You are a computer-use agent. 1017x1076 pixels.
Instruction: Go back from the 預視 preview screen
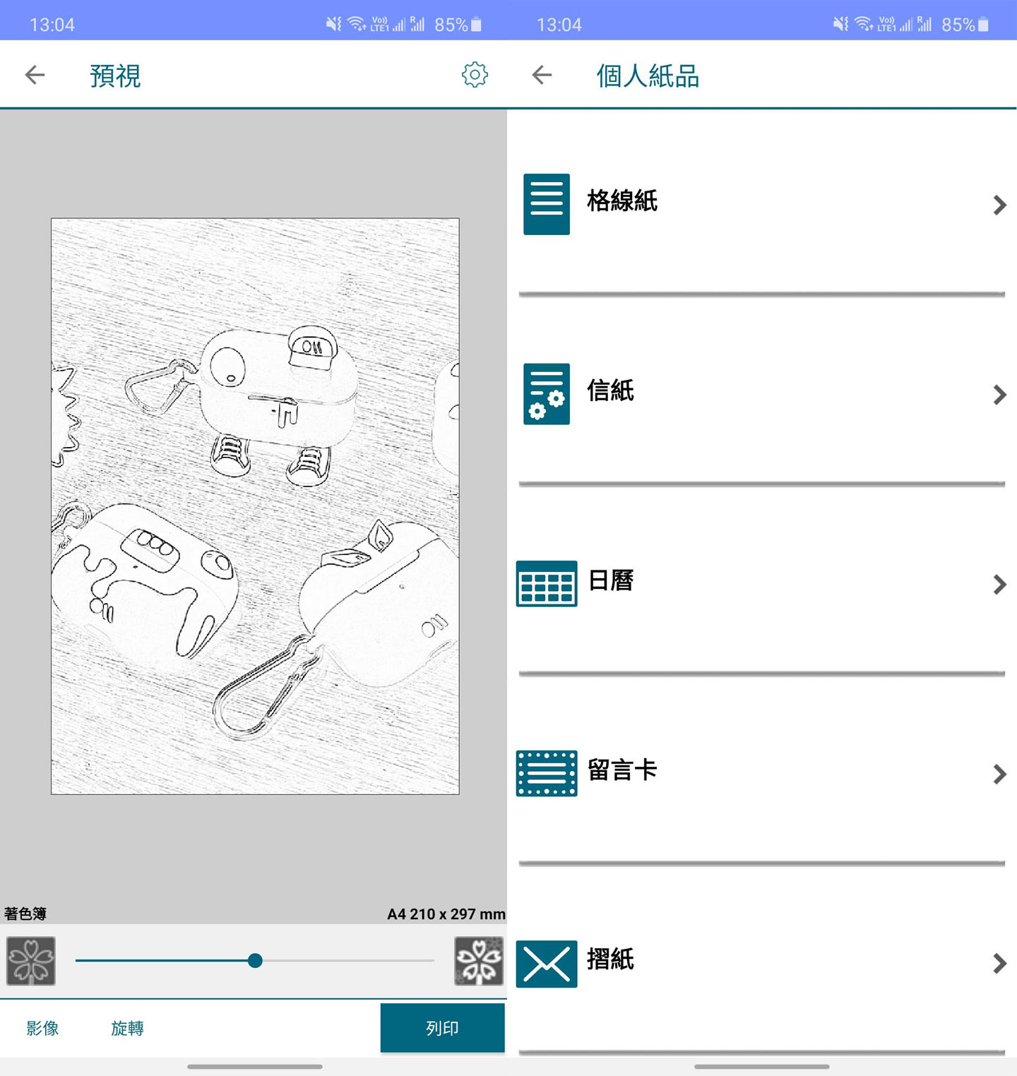point(34,74)
